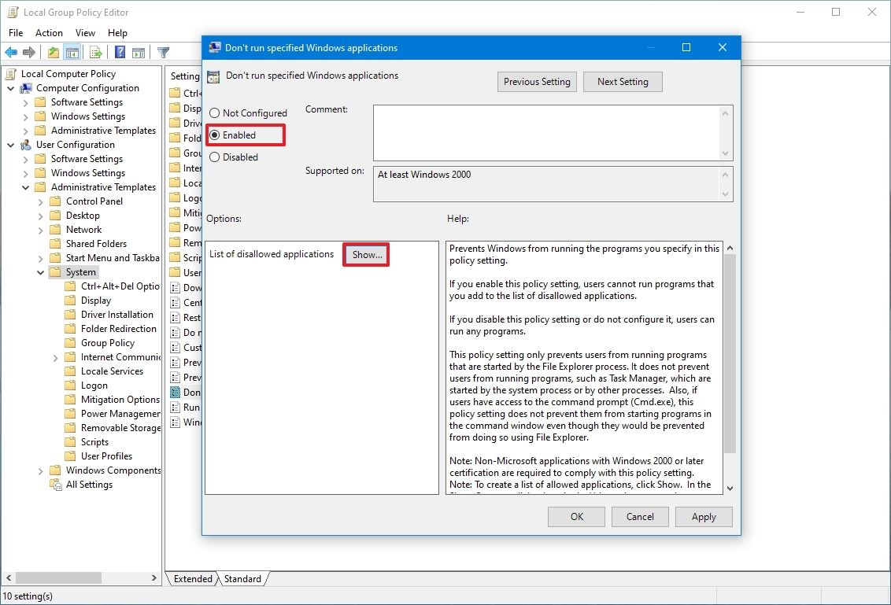The height and width of the screenshot is (605, 891).
Task: Export the settings list via the Export List icon
Action: [x=95, y=52]
